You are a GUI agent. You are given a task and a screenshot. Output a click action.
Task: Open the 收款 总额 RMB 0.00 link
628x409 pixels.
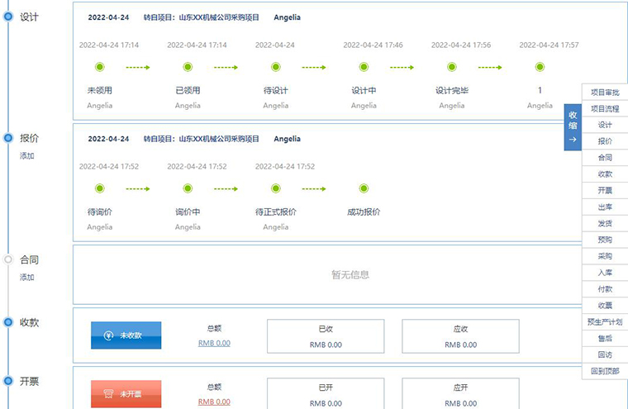[x=214, y=343]
